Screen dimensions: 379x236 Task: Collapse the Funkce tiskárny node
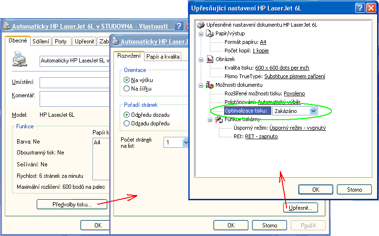pyautogui.click(x=210, y=120)
